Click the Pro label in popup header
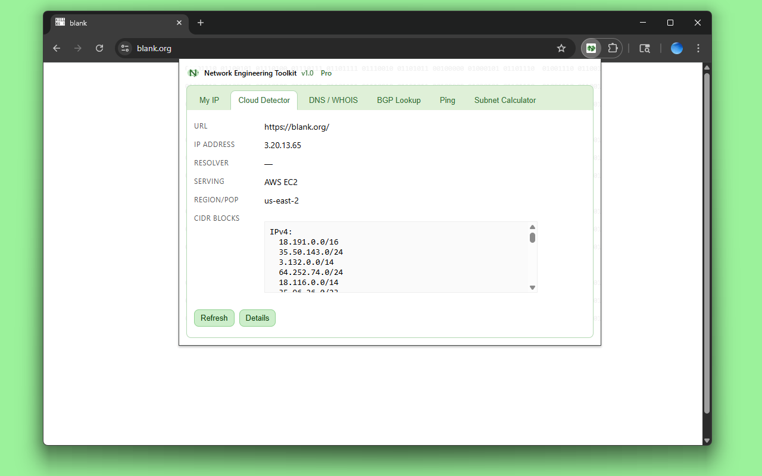This screenshot has width=762, height=476. pos(326,73)
